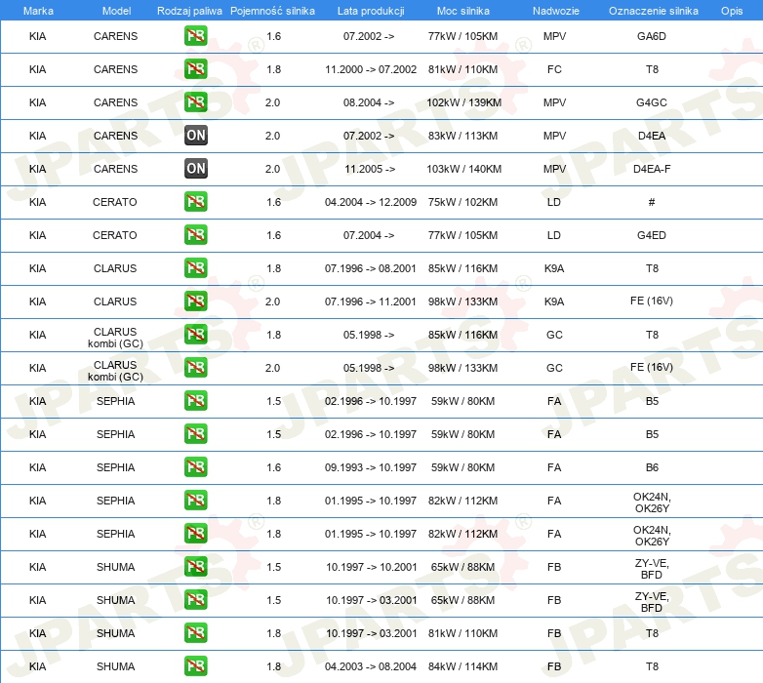Select the Opis column header
The height and width of the screenshot is (683, 763).
[x=731, y=10]
